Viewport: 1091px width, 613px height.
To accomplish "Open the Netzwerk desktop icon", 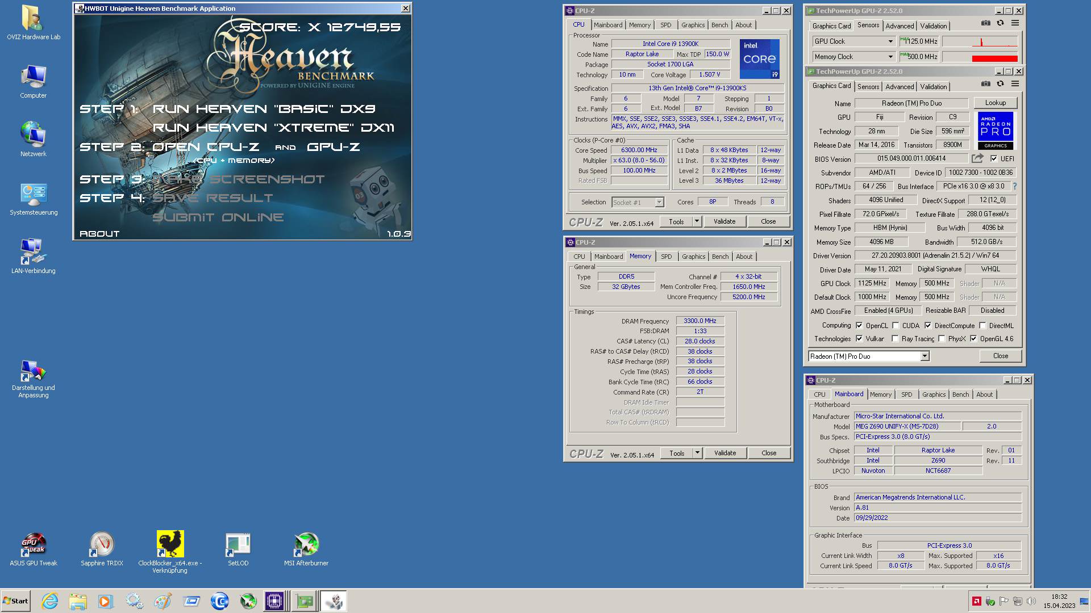I will click(x=33, y=140).
